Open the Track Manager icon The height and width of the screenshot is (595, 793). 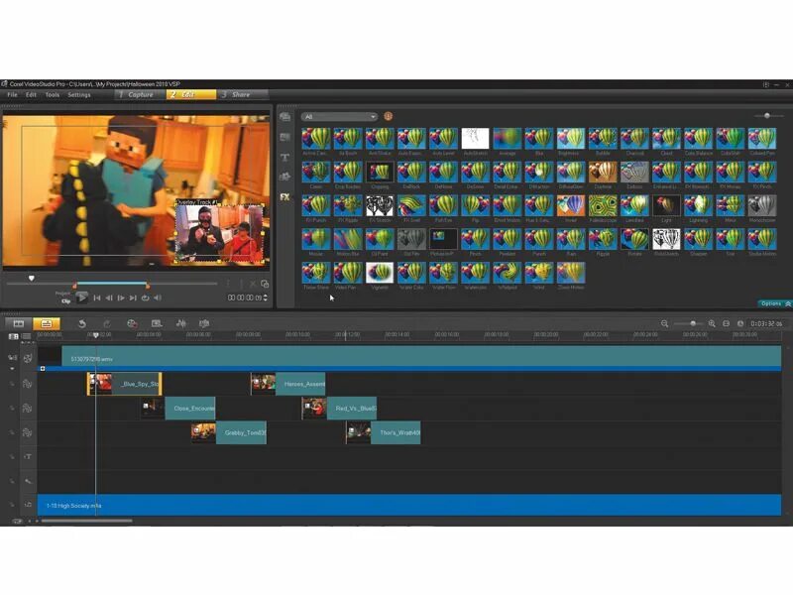pyautogui.click(x=27, y=336)
